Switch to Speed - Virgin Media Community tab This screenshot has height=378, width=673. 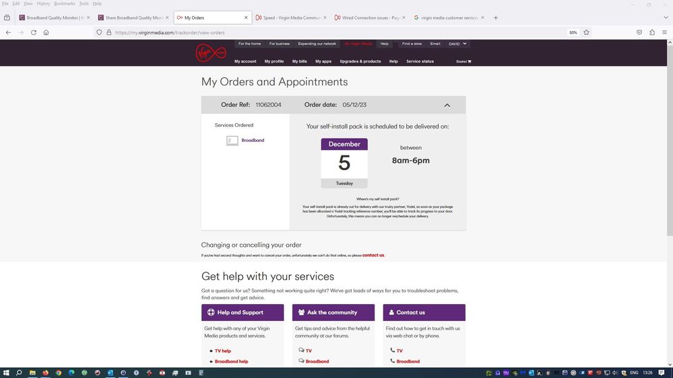click(290, 17)
